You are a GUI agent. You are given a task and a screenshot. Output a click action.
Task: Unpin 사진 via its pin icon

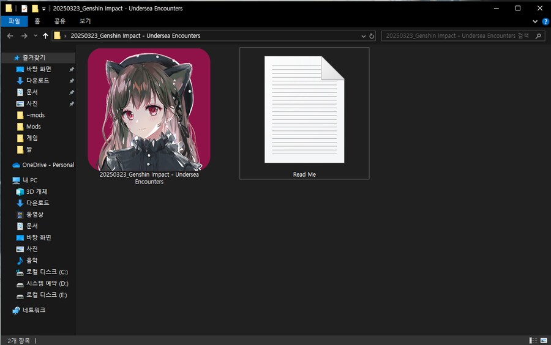72,104
